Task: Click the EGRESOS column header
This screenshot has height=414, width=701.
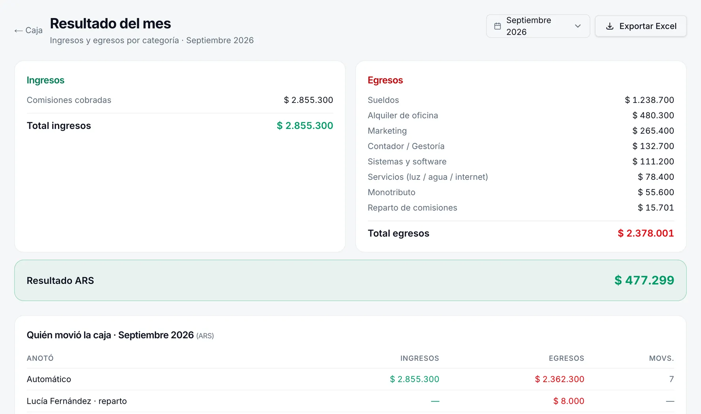Action: 566,358
